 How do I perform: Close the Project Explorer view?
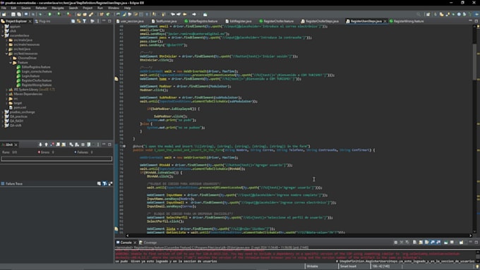[x=30, y=21]
